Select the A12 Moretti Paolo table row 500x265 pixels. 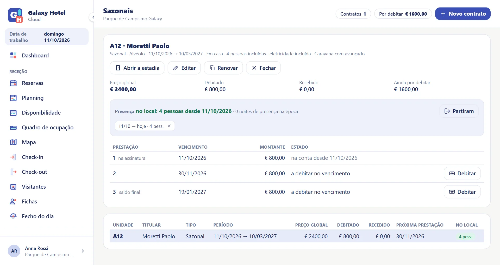pos(297,236)
